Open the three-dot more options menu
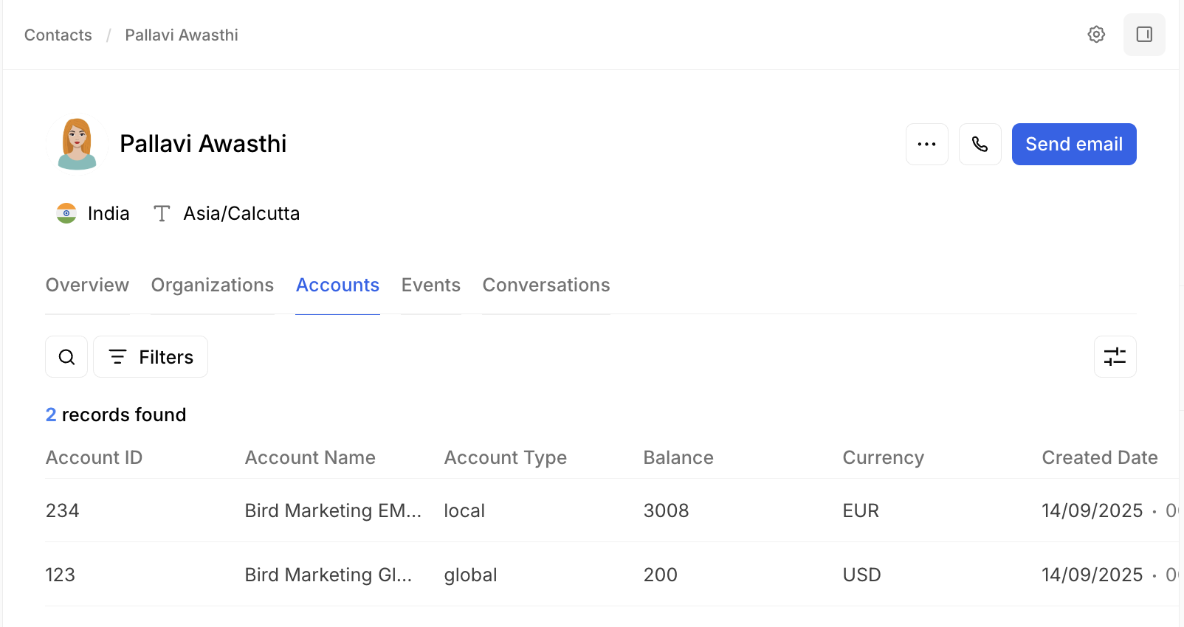This screenshot has height=627, width=1184. pos(926,145)
